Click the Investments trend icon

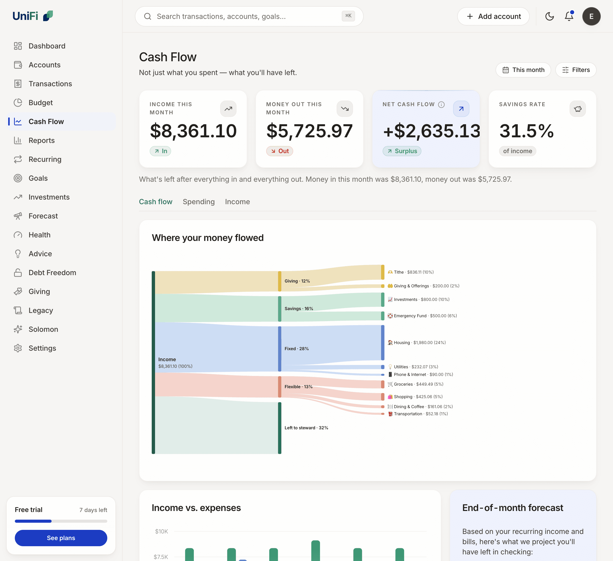(18, 197)
